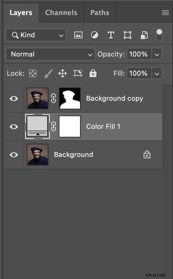Click the Color Fill 1 color swatch thumbnail

coord(37,126)
